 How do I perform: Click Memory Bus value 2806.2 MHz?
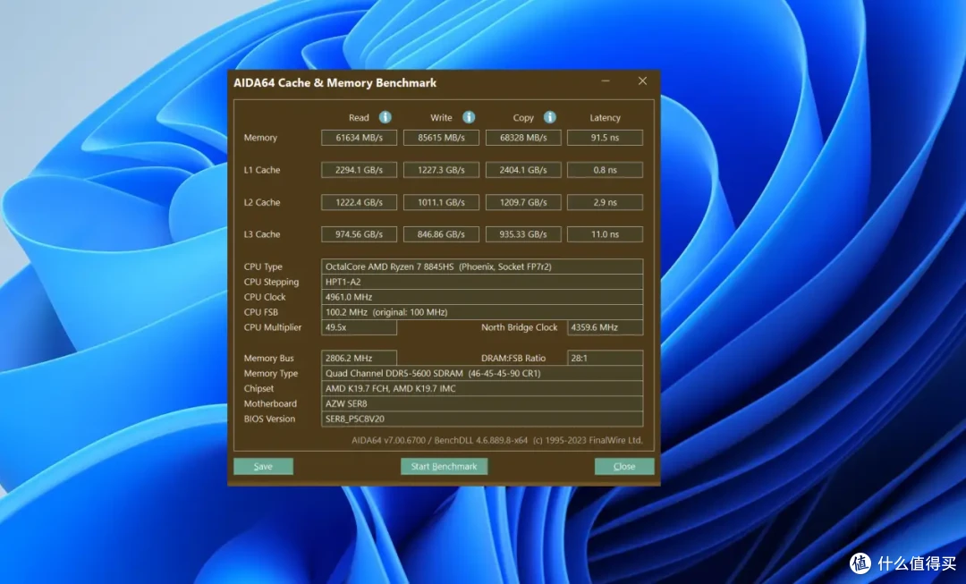point(360,358)
